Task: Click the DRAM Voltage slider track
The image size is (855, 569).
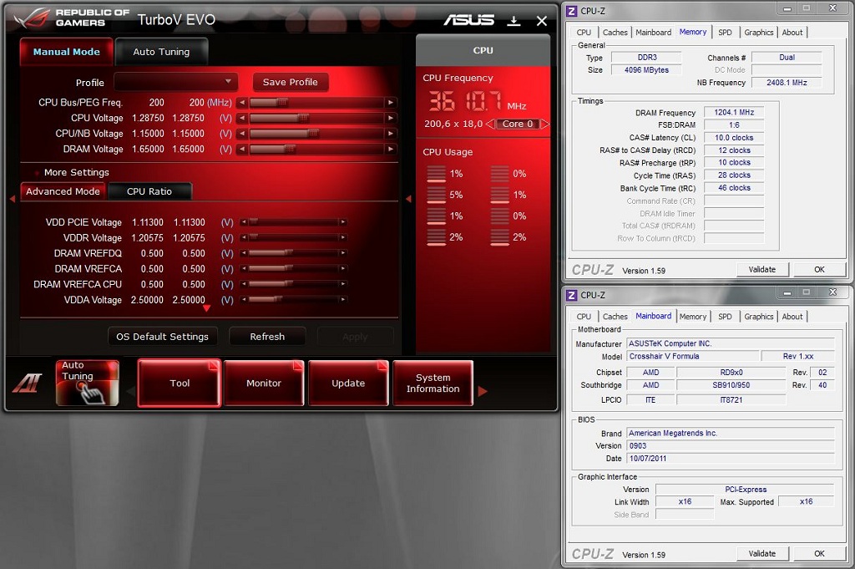Action: 316,149
